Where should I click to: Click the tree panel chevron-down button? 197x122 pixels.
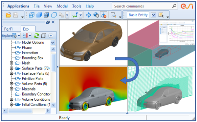(53, 43)
